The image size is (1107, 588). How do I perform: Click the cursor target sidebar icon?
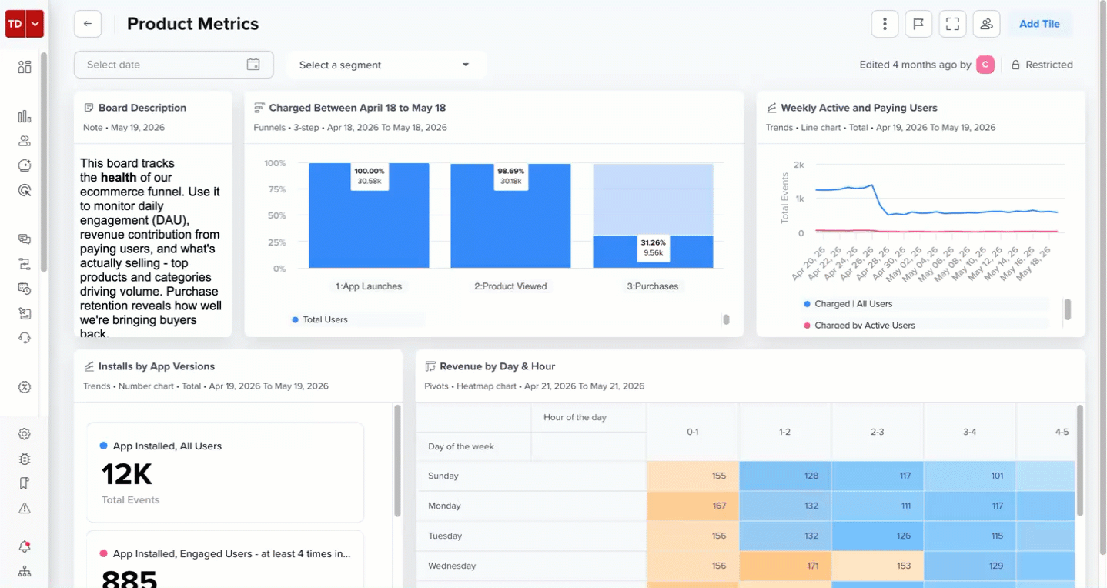click(25, 189)
